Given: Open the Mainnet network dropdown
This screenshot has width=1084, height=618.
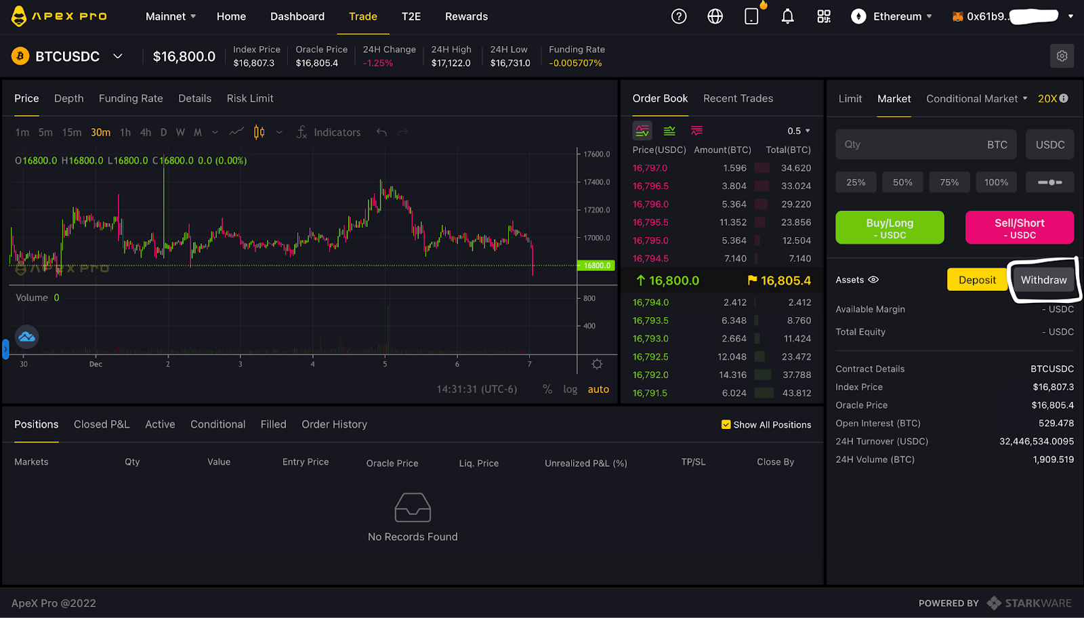Looking at the screenshot, I should click(171, 16).
